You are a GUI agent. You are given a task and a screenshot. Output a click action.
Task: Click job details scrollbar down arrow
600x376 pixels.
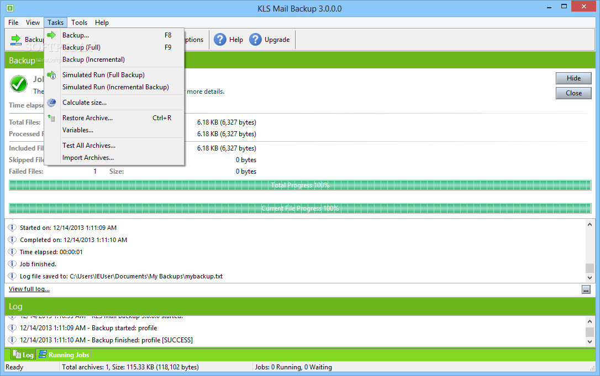590,278
